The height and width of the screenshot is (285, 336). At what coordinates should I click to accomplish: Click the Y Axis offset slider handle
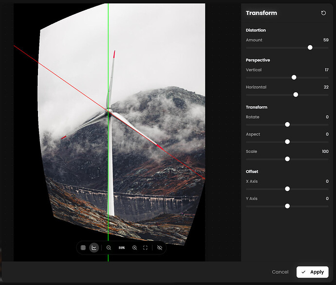click(x=287, y=206)
